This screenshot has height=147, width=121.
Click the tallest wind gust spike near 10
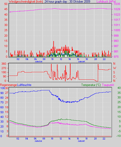[54, 44]
